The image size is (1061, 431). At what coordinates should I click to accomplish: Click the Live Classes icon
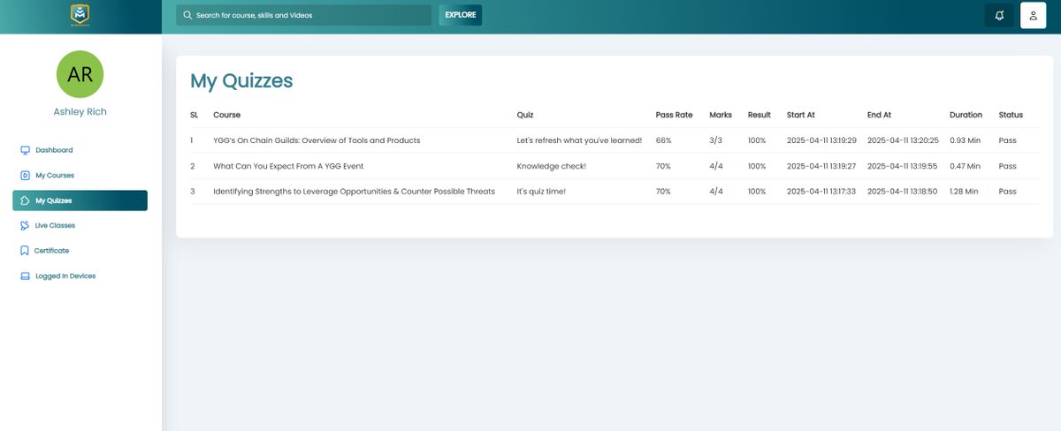(x=25, y=225)
